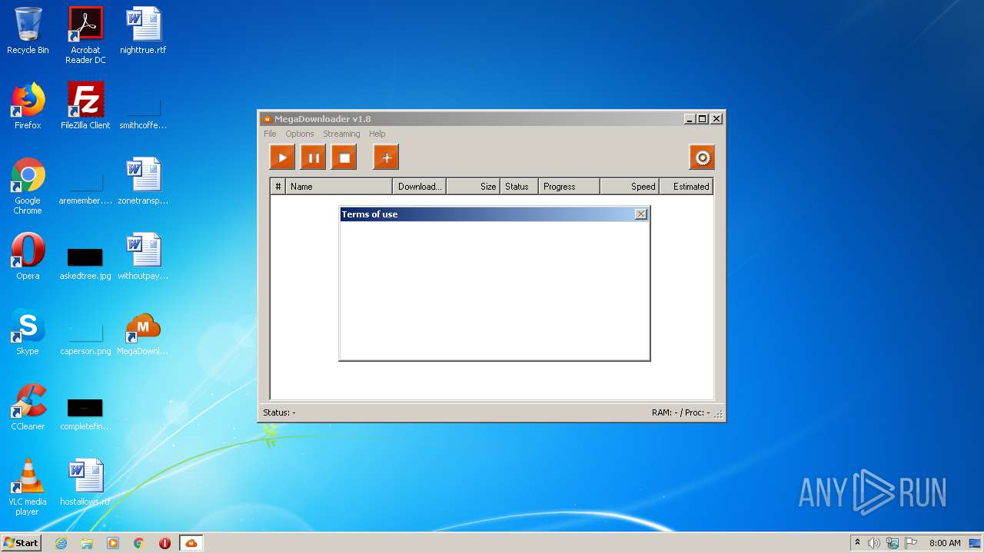This screenshot has width=984, height=553.
Task: Sort list by Download column header
Action: (x=420, y=187)
